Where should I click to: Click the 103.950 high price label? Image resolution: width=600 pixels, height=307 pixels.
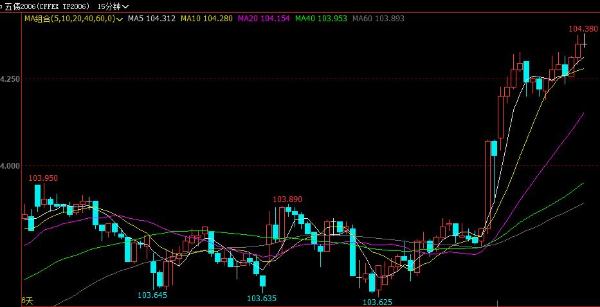[44, 178]
